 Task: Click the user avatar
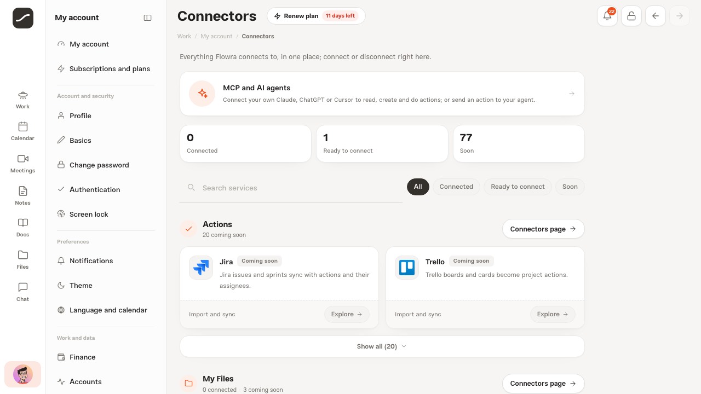pos(23,375)
